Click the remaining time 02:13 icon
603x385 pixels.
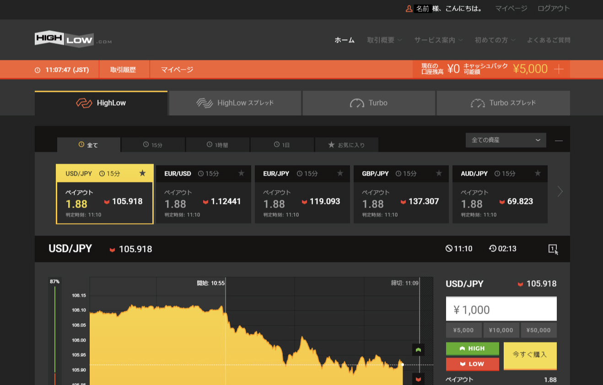click(492, 249)
